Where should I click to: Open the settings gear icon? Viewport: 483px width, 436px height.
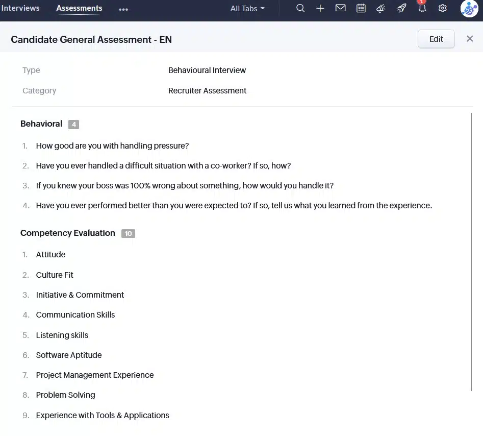[x=443, y=8]
